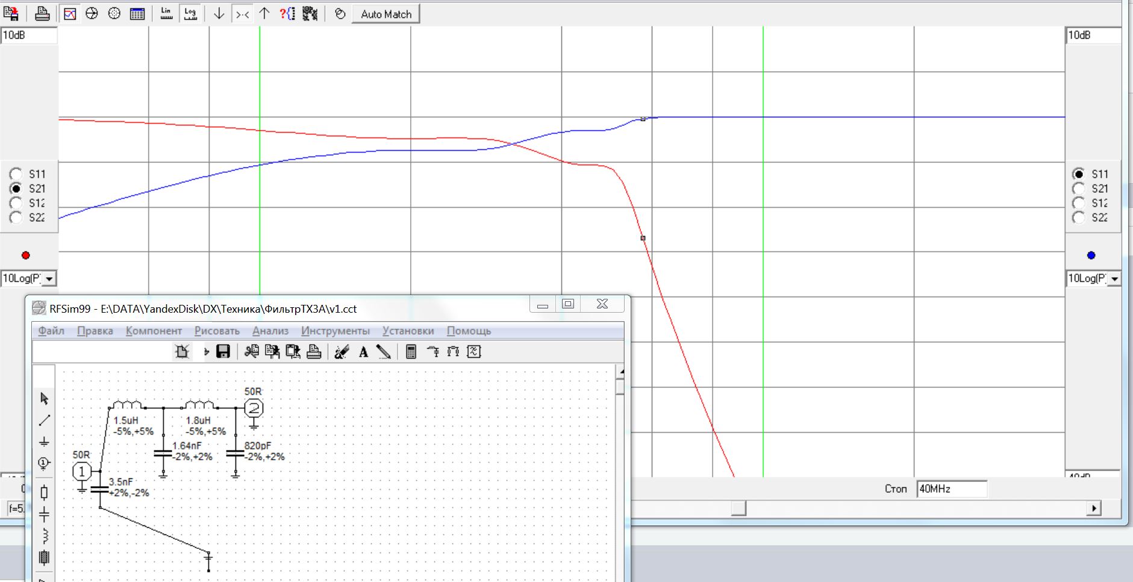Click the graph scrollbar right arrow
Screen dimensions: 1133x582
[1094, 508]
